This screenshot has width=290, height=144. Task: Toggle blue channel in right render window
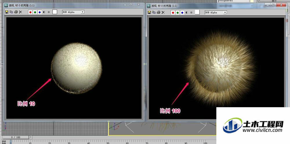click(182, 12)
